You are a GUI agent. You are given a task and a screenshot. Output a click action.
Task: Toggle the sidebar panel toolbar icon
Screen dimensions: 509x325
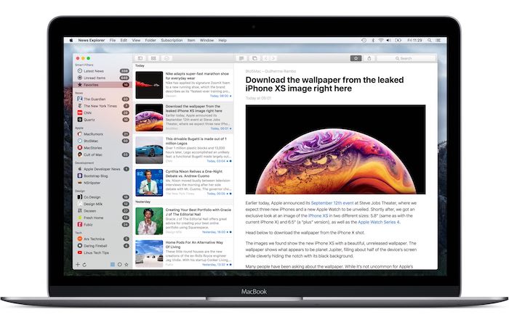click(140, 58)
